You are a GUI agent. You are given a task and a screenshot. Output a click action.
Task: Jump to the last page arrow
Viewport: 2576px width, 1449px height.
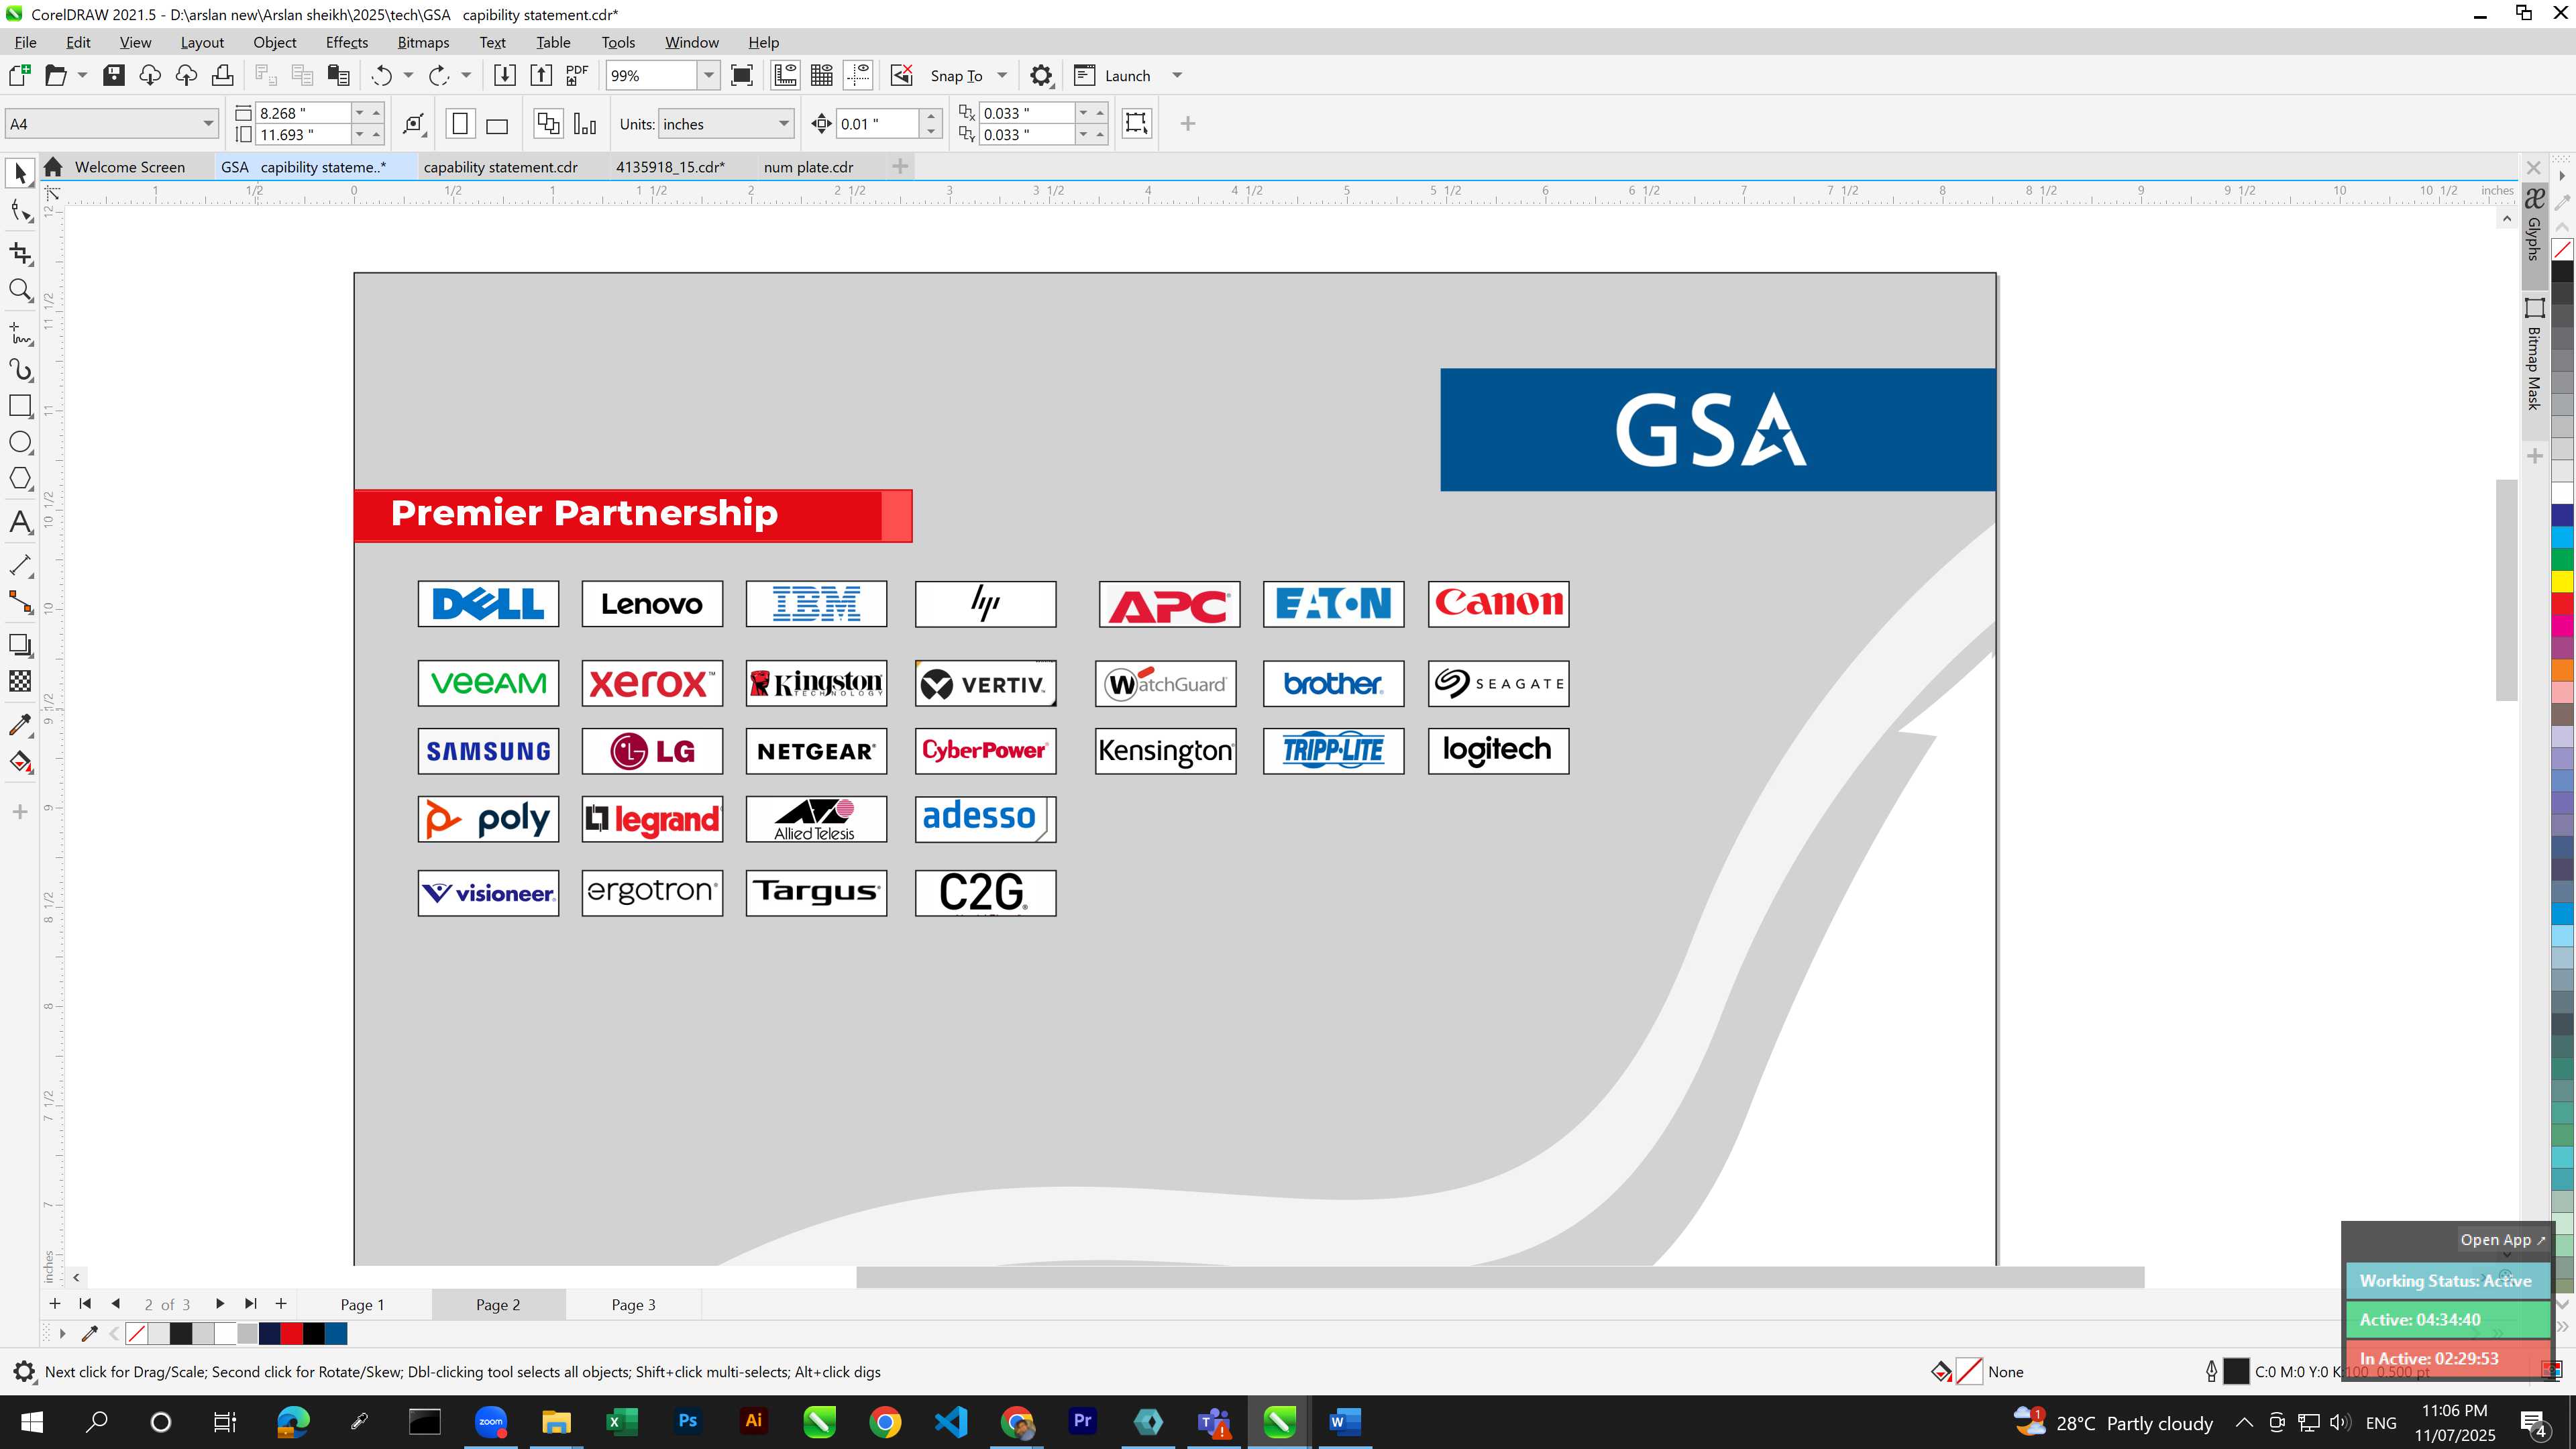(250, 1304)
